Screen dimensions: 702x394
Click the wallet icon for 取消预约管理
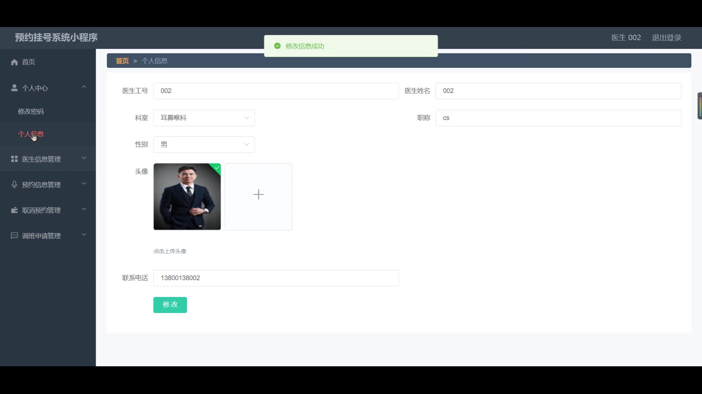pos(14,210)
